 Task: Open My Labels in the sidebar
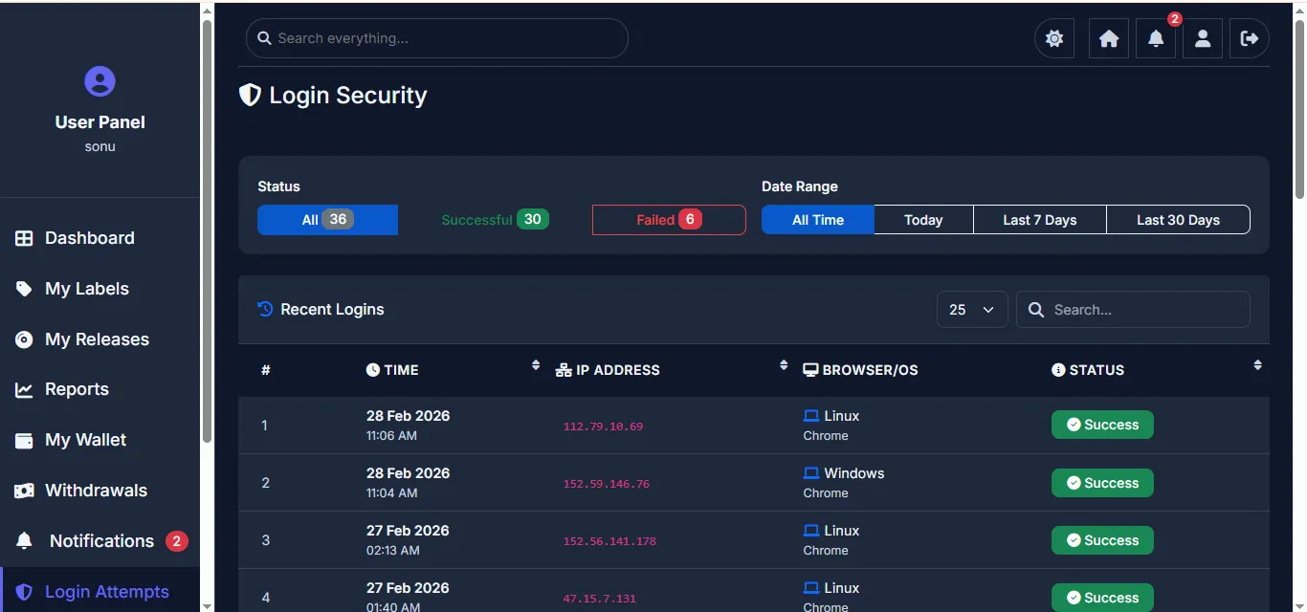pos(100,289)
